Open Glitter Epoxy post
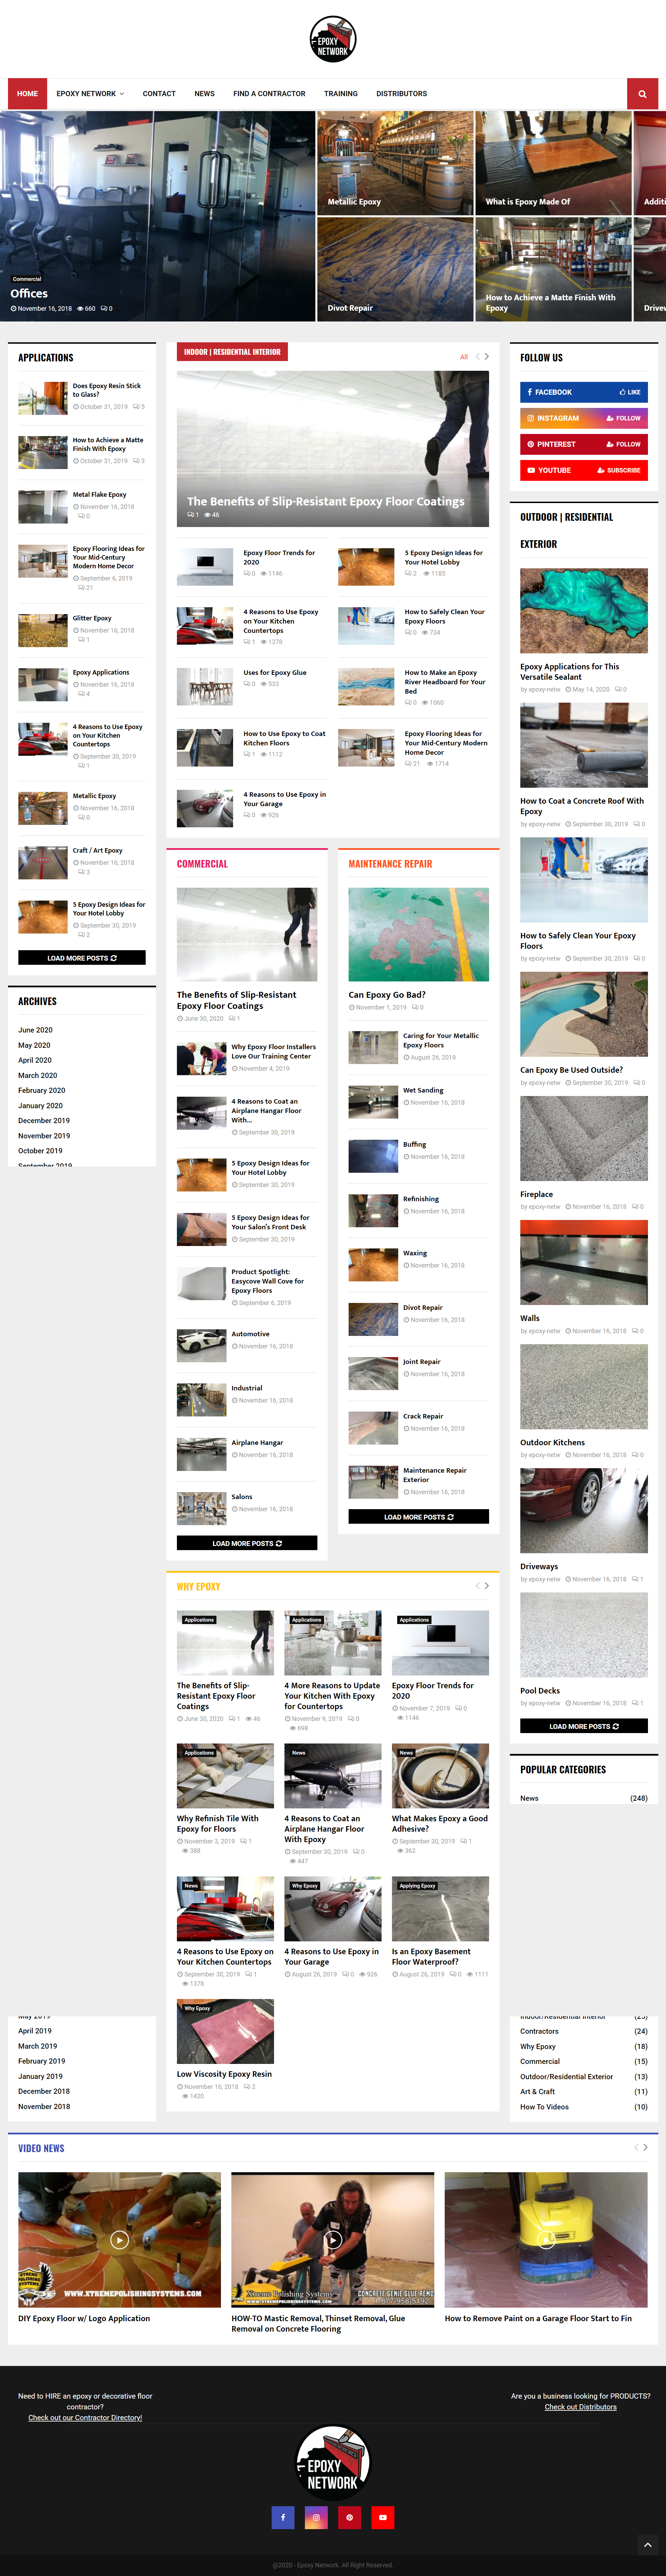 click(92, 618)
